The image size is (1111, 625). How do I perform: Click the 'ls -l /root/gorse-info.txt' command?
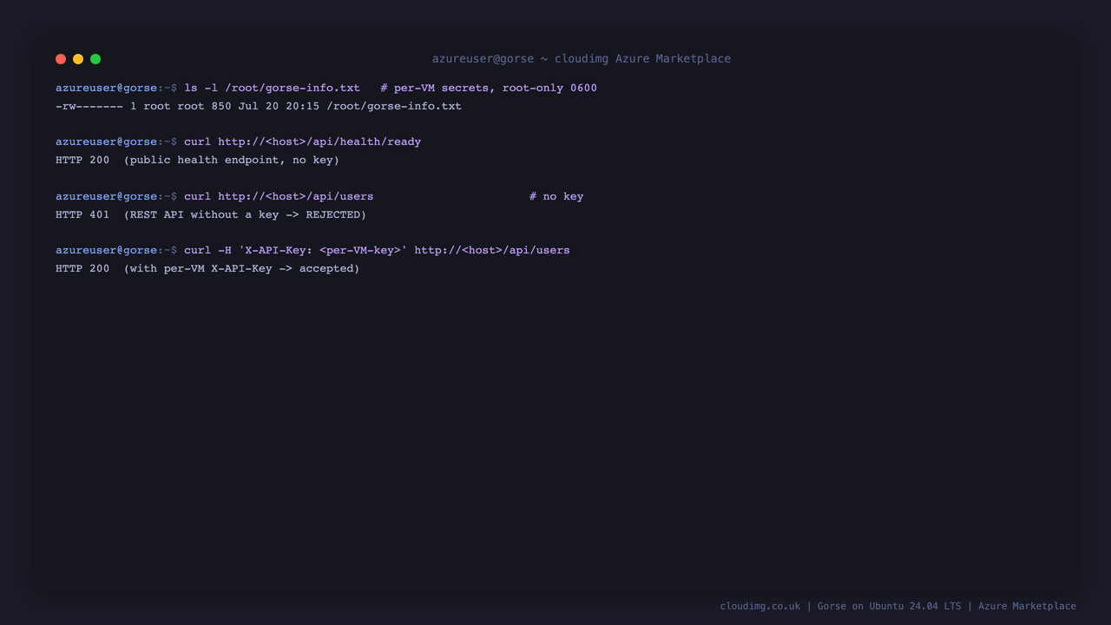tap(272, 88)
